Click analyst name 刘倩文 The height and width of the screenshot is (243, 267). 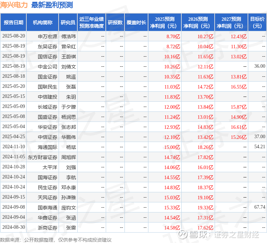[x=69, y=67]
